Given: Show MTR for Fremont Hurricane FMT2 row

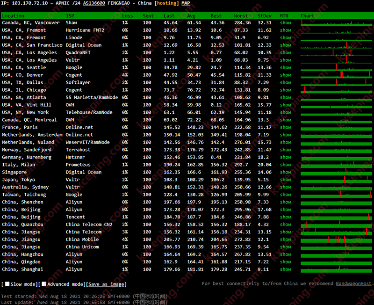Looking at the screenshot, I should (286, 30).
